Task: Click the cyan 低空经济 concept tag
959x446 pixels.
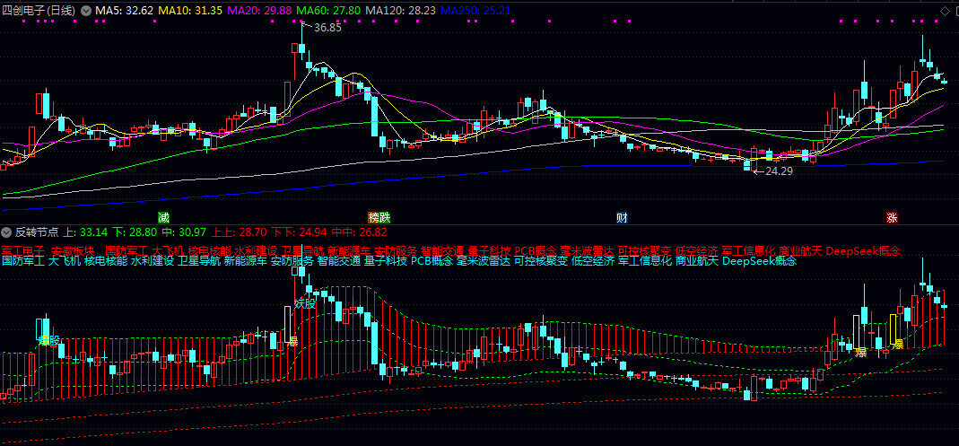Action: click(594, 261)
